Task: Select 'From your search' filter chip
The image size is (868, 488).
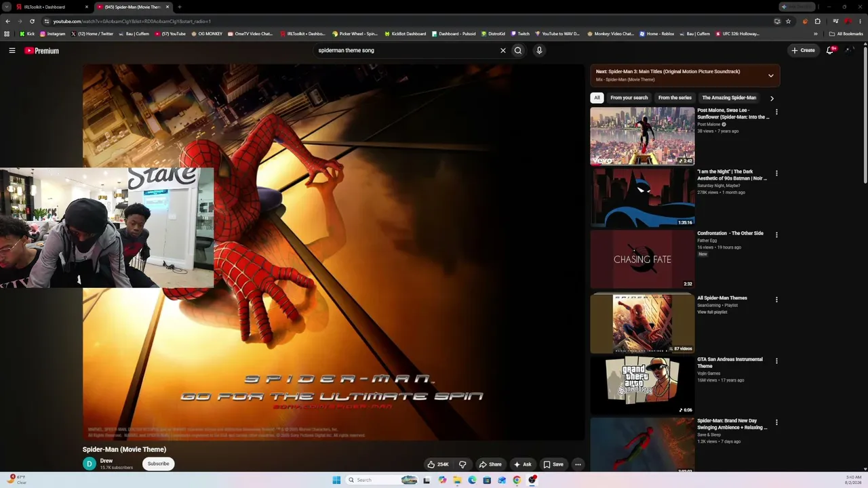Action: tap(629, 98)
